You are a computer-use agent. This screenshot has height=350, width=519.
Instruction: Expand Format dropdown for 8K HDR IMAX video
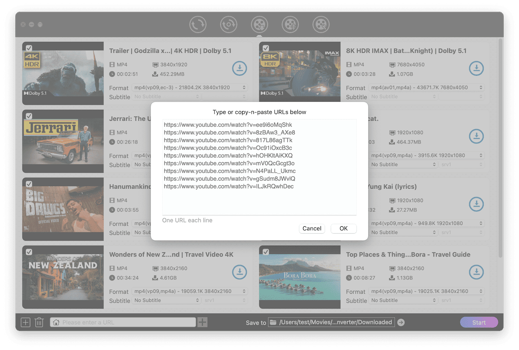coord(427,88)
